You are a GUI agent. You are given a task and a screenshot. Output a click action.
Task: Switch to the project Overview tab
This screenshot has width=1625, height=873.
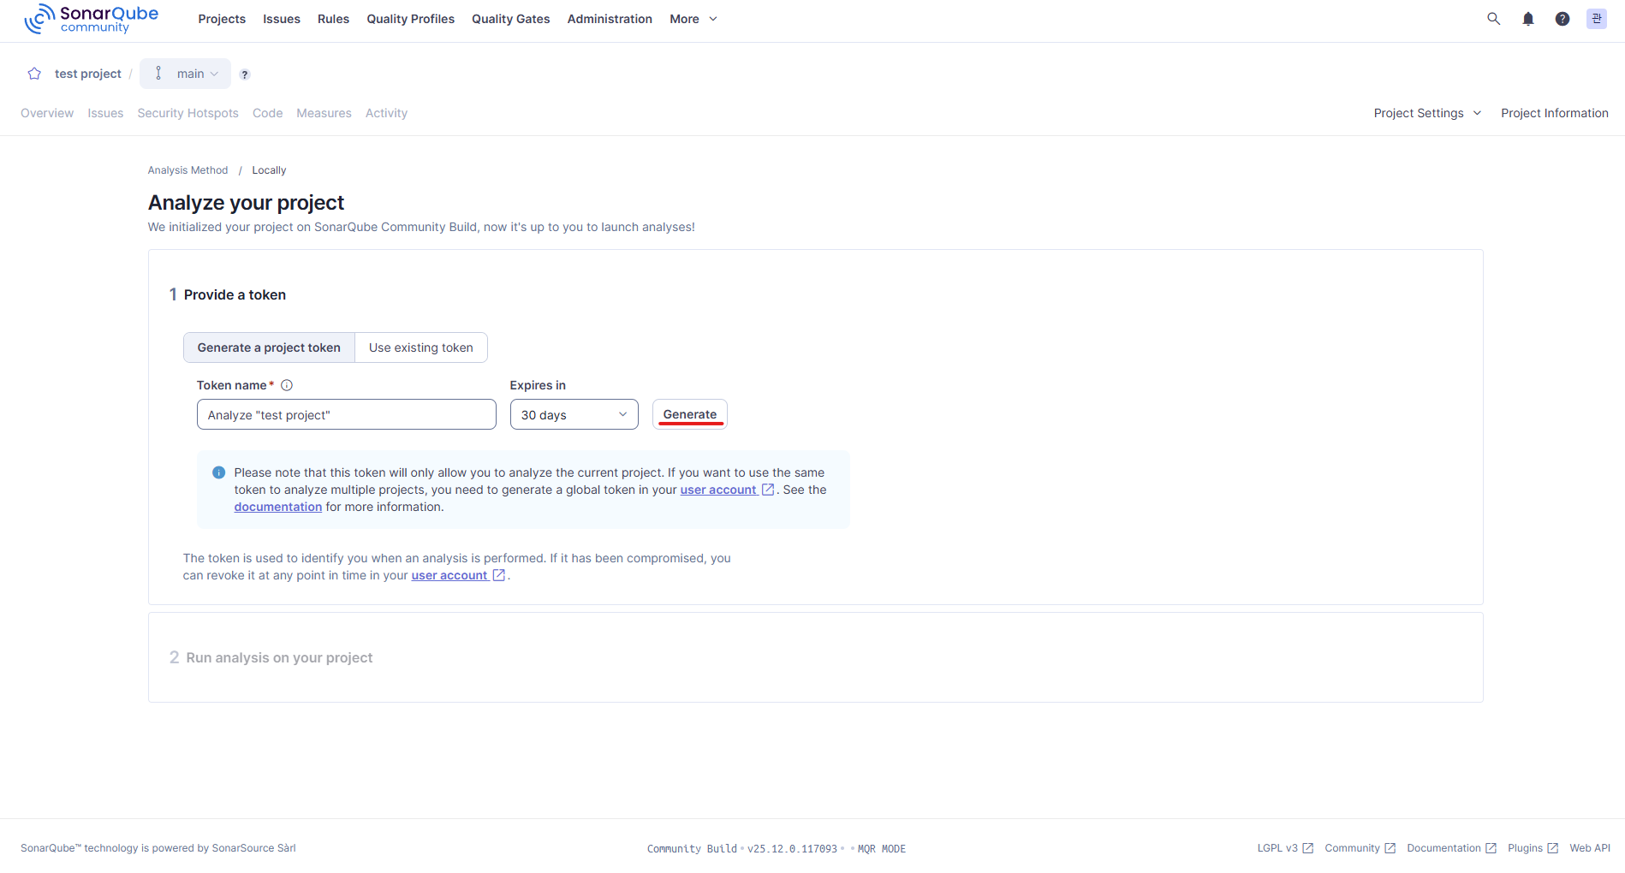click(x=47, y=113)
